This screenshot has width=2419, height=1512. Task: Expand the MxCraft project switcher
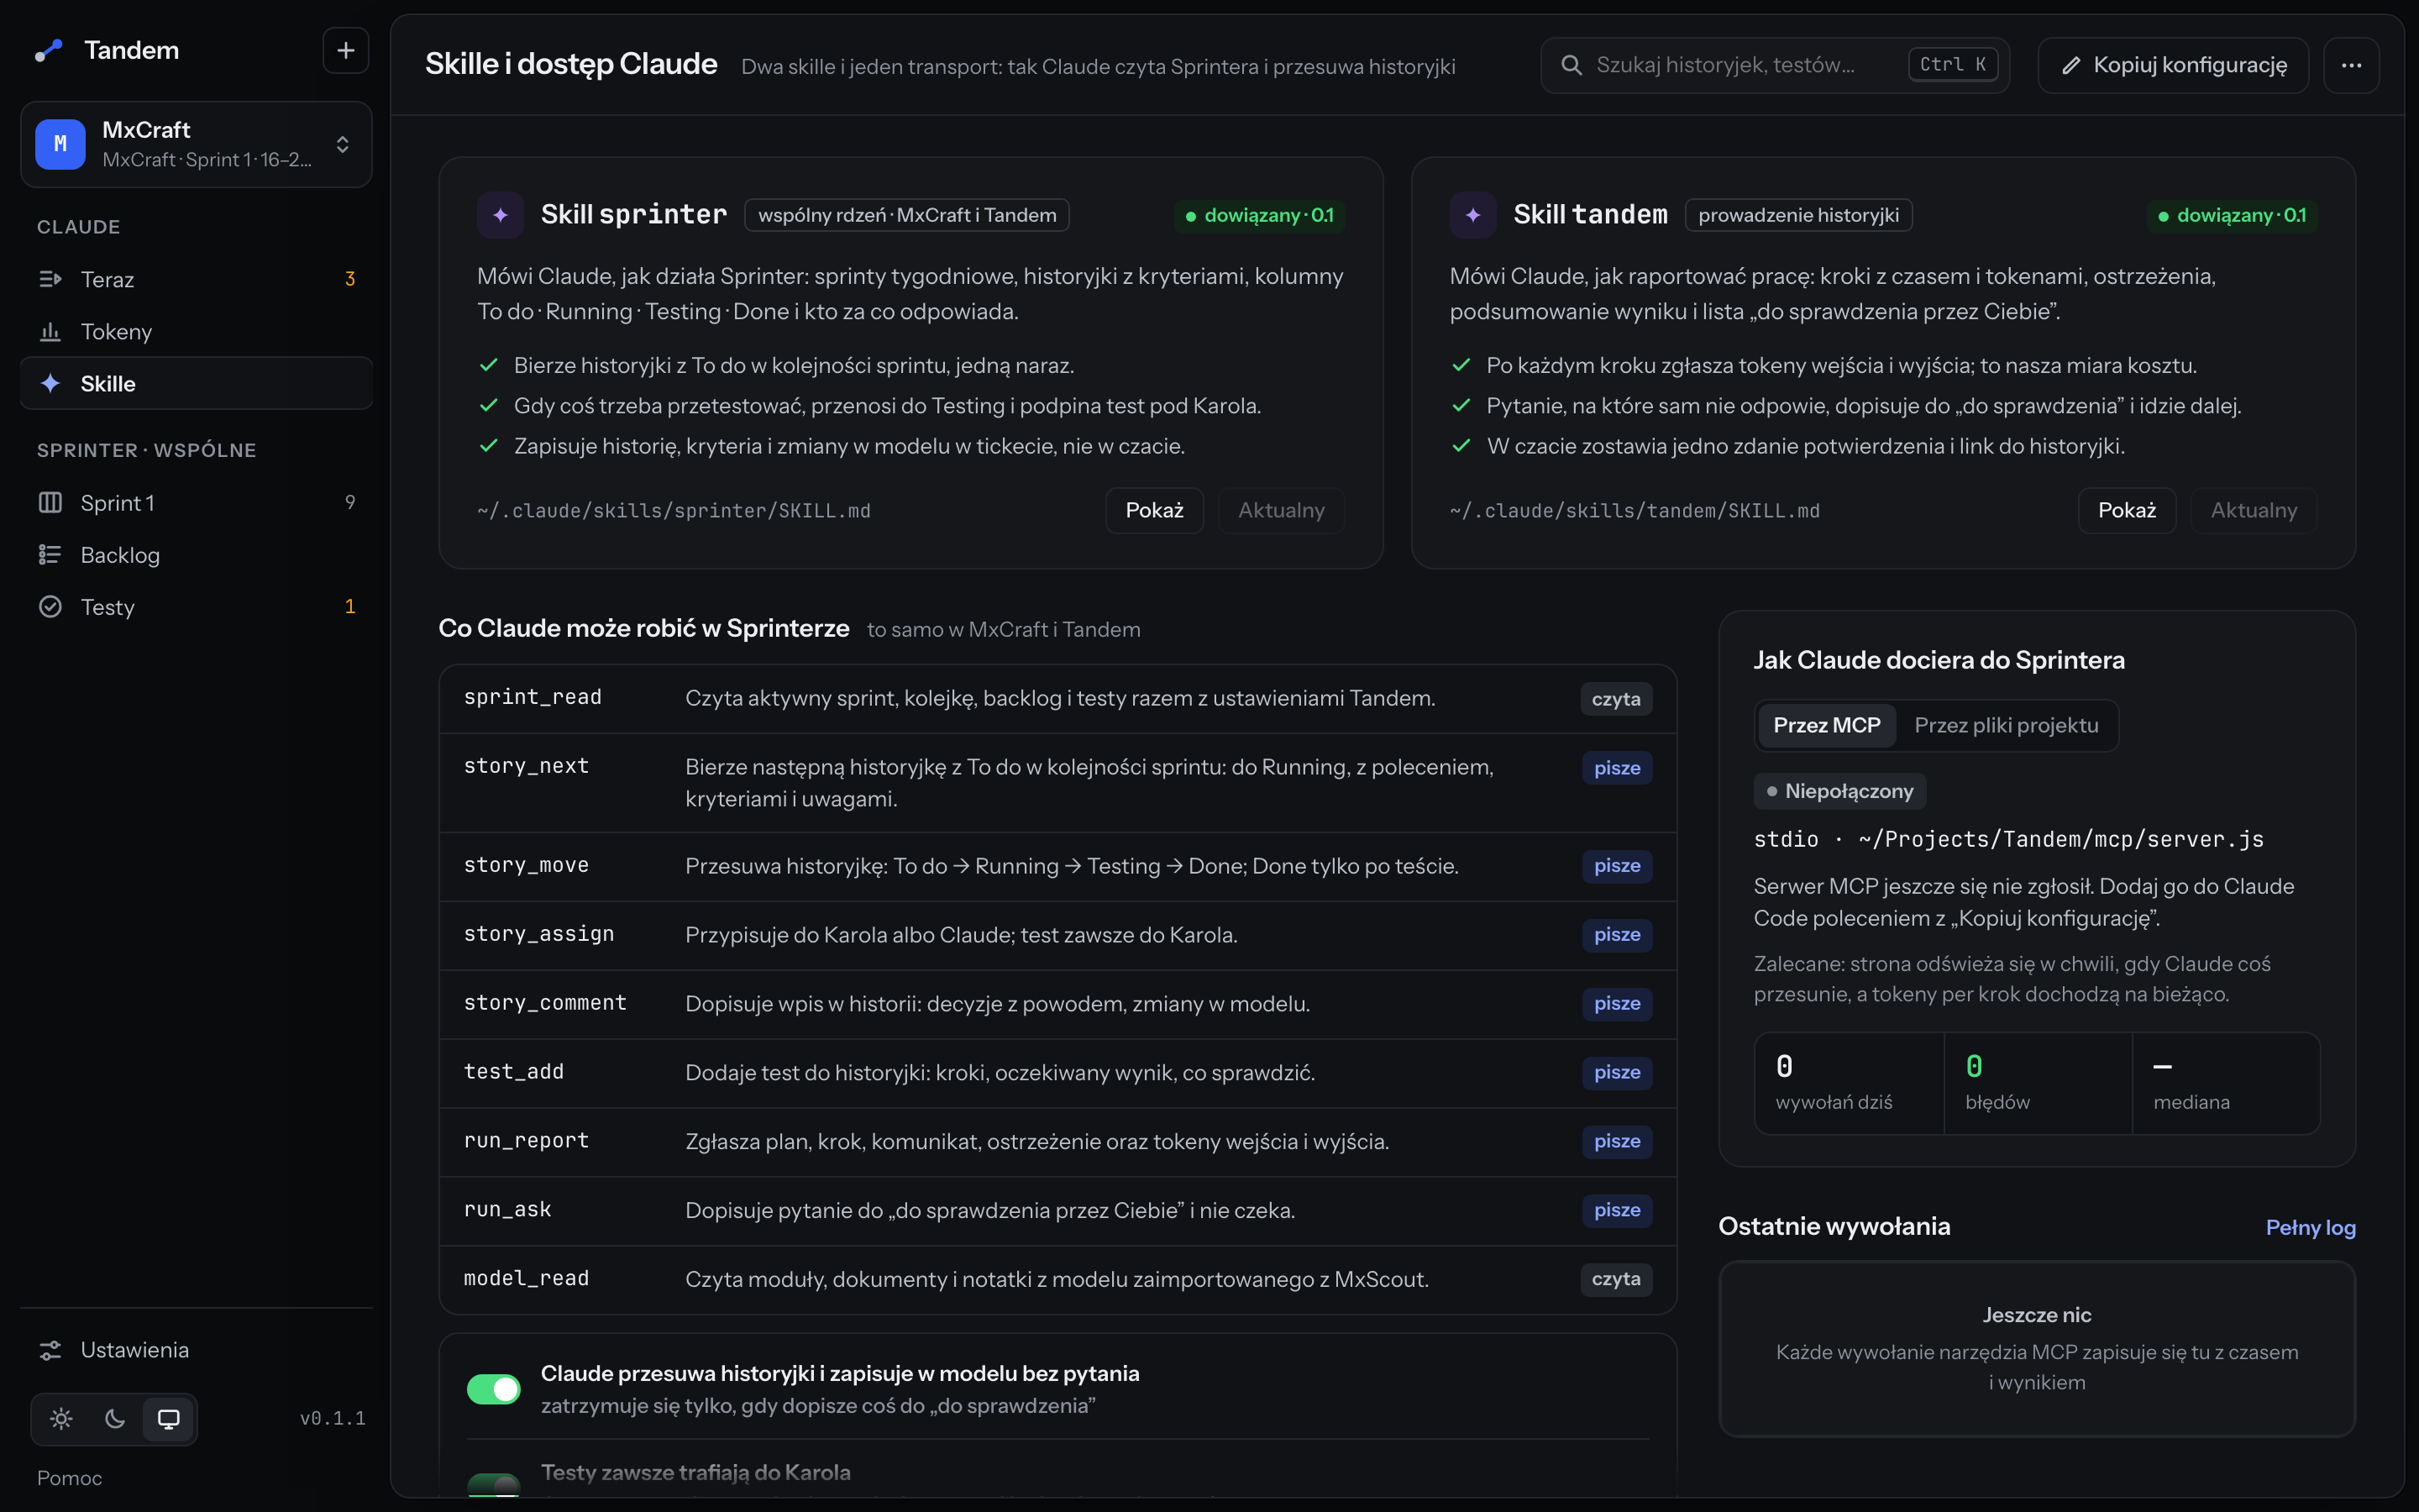tap(197, 144)
